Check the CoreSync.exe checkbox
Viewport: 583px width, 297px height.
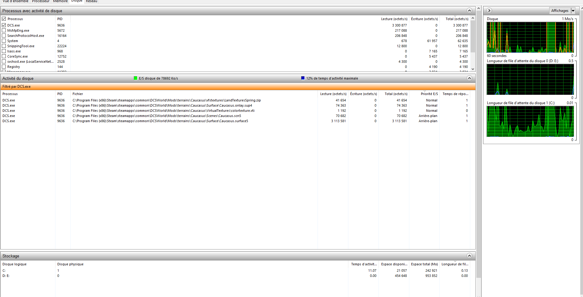(x=4, y=56)
